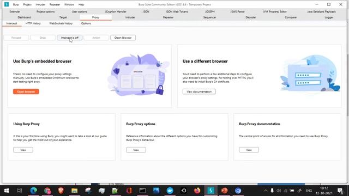Launch Google Chrome from taskbar

coord(47,191)
